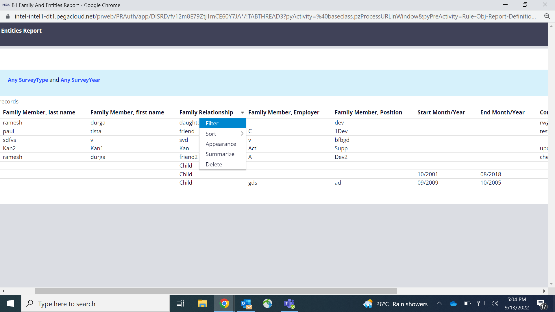
Task: Click the volume icon in the tray
Action: (x=495, y=303)
